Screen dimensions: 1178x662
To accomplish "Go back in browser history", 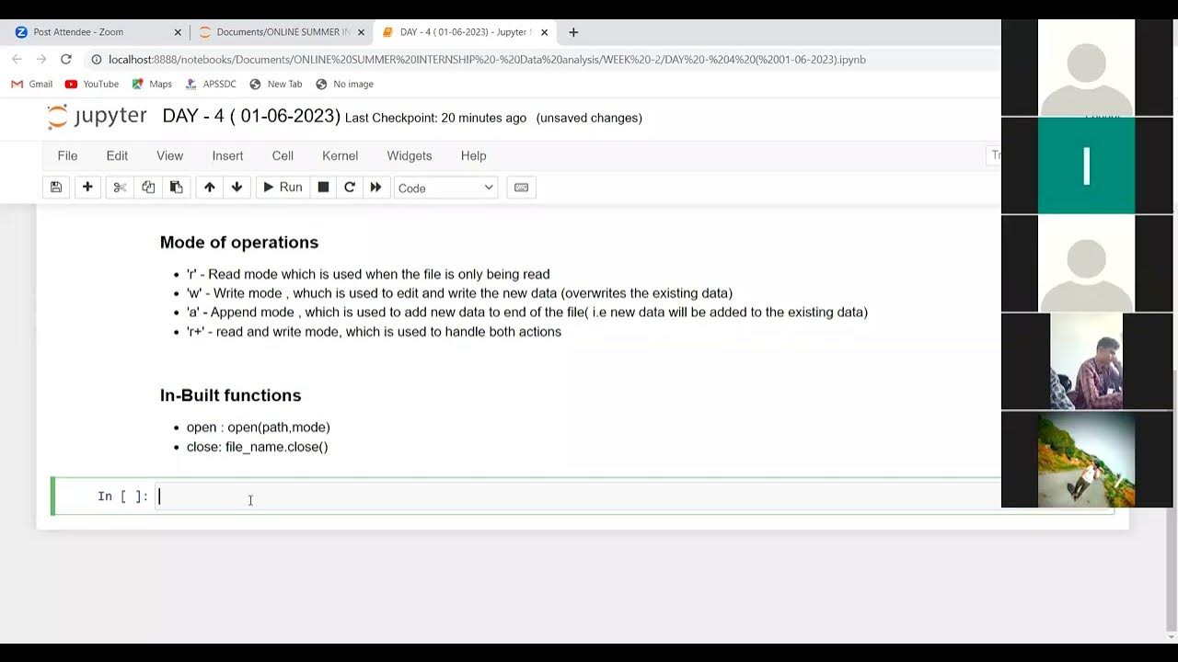I will [17, 60].
